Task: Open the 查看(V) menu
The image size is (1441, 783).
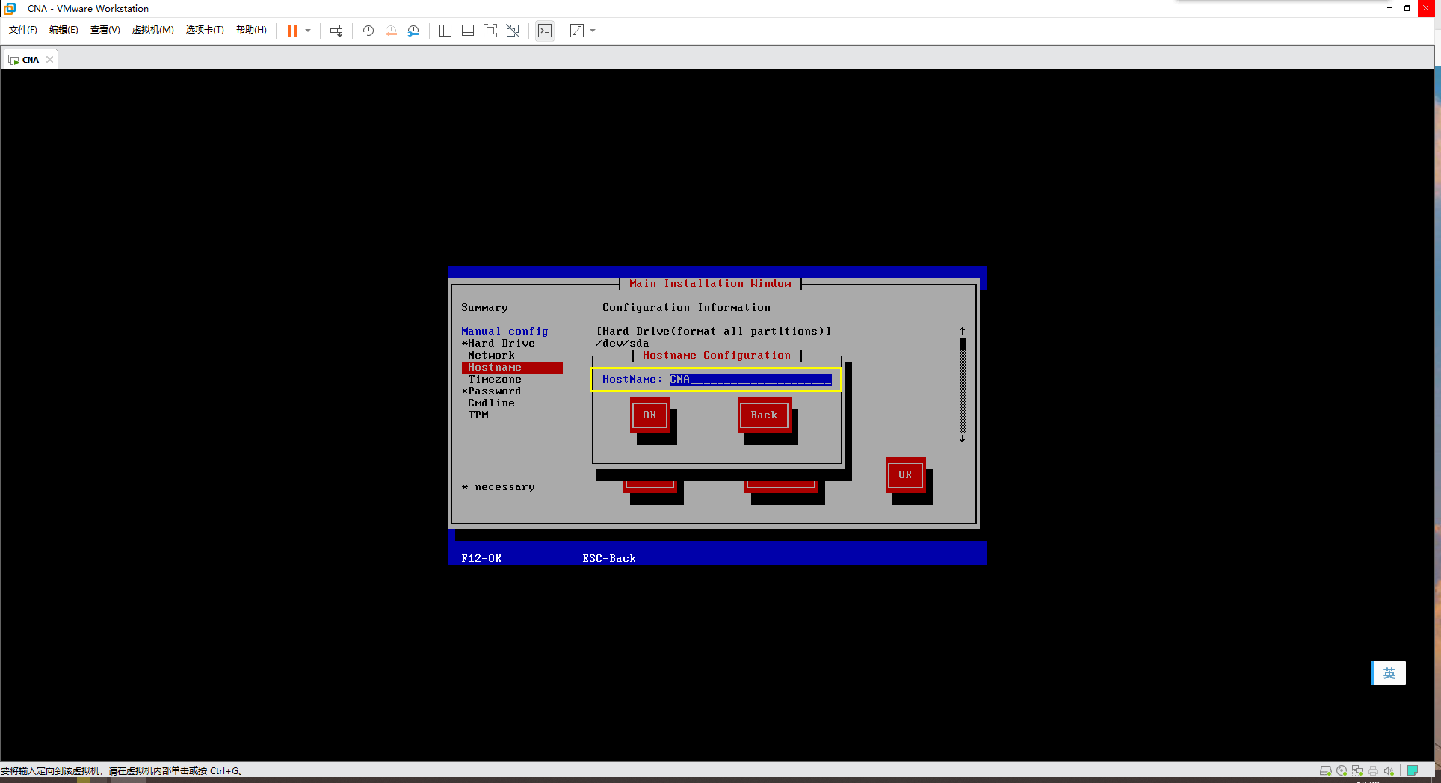Action: pyautogui.click(x=105, y=30)
